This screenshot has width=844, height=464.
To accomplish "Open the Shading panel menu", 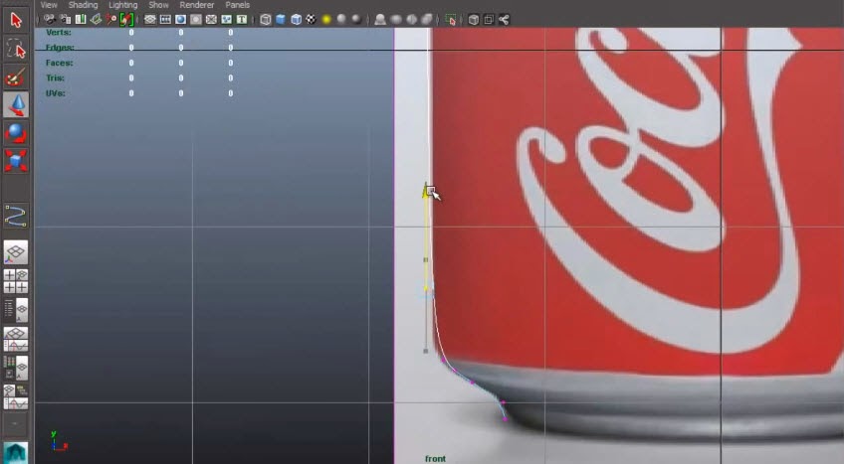I will [83, 5].
